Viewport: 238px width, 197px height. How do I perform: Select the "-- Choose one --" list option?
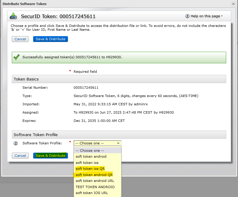click(90, 151)
